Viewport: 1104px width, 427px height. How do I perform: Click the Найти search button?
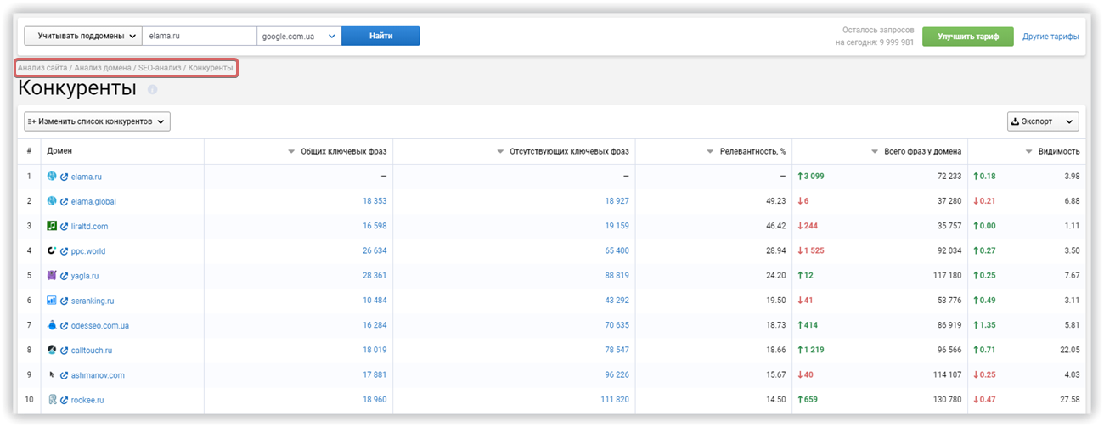(380, 36)
